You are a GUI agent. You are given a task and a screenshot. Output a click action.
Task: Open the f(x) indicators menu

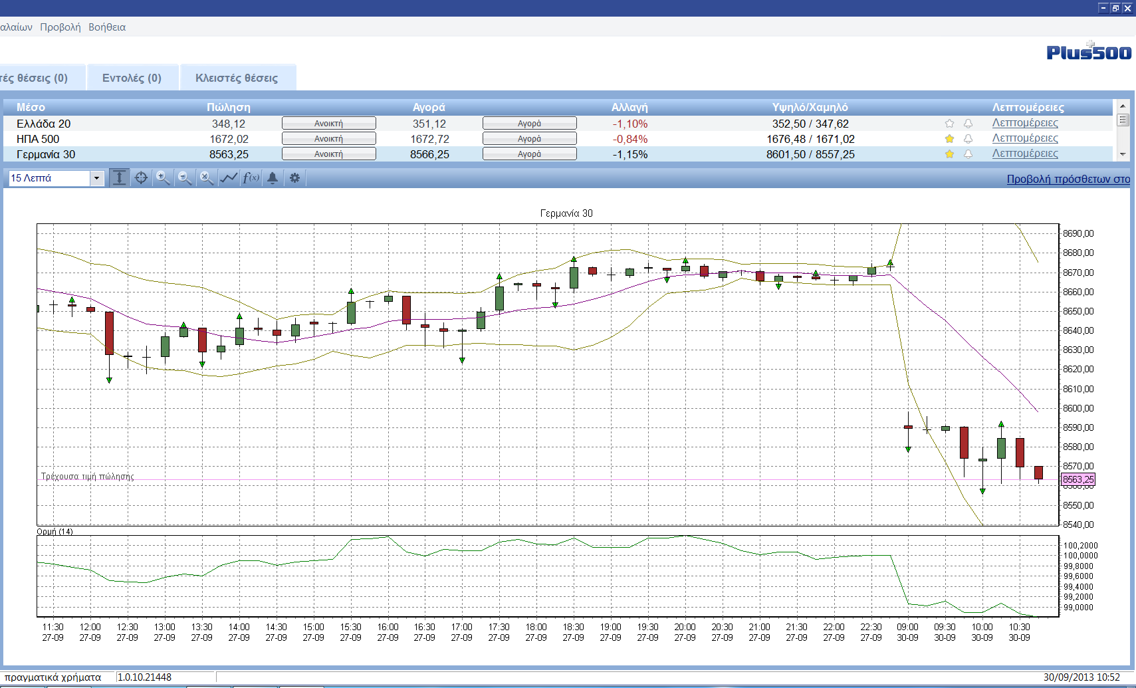click(251, 178)
